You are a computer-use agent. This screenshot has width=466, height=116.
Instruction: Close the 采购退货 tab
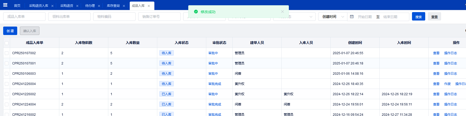coord(77,6)
